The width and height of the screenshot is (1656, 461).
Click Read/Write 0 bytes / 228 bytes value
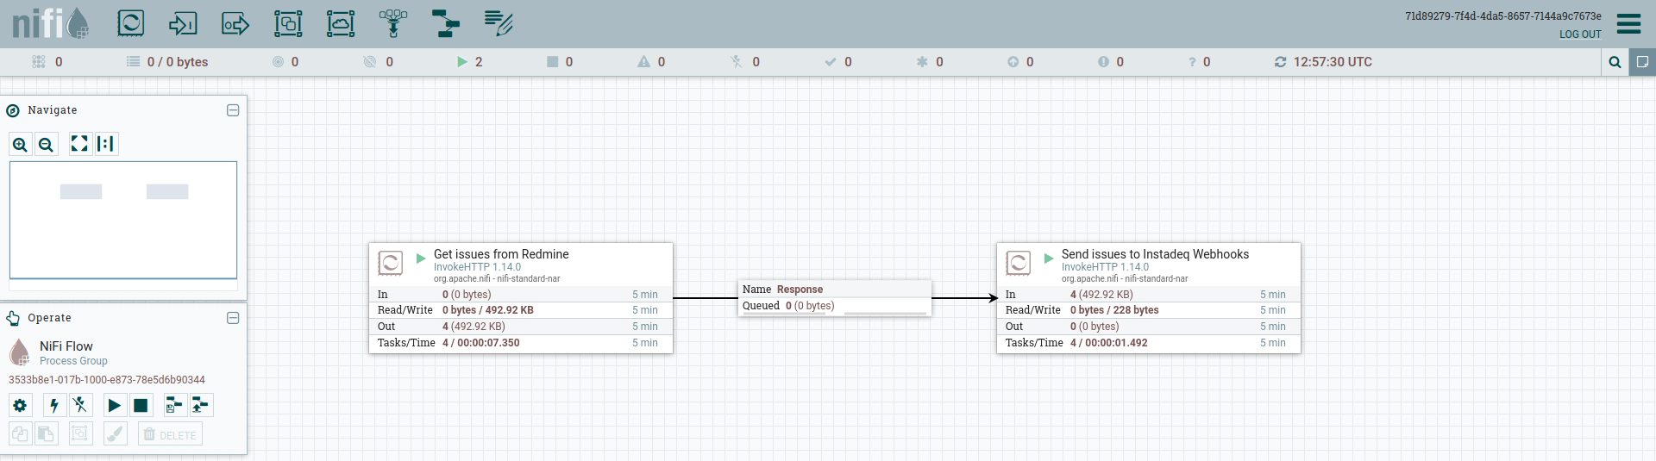tap(1114, 310)
